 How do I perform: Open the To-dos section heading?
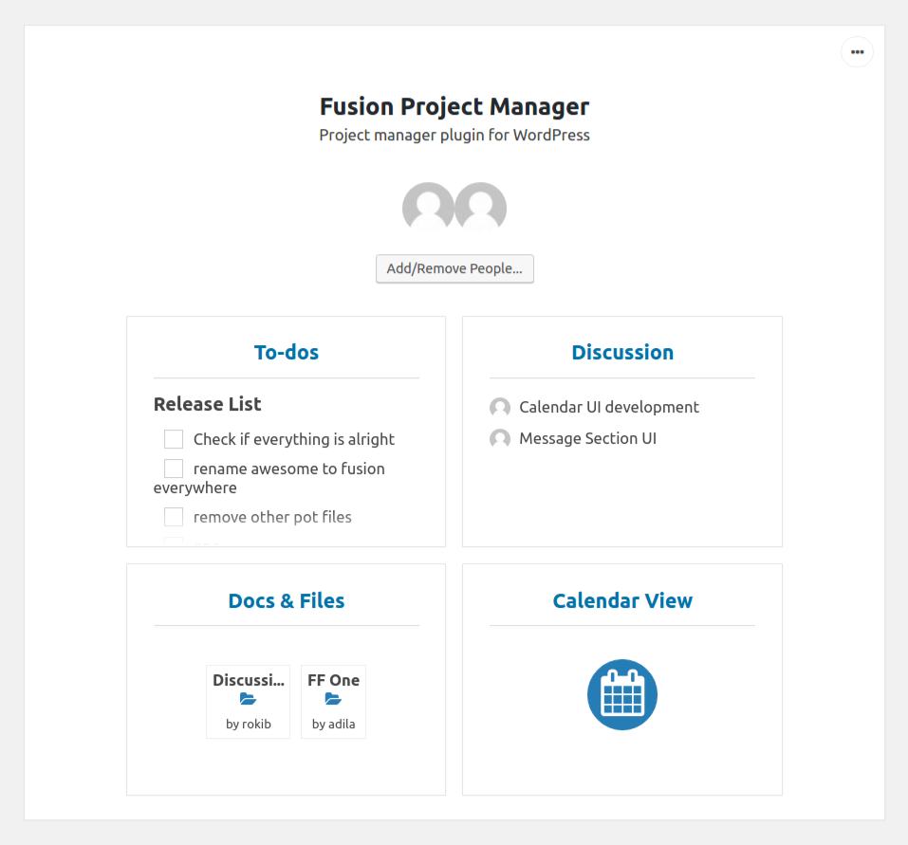pos(287,353)
